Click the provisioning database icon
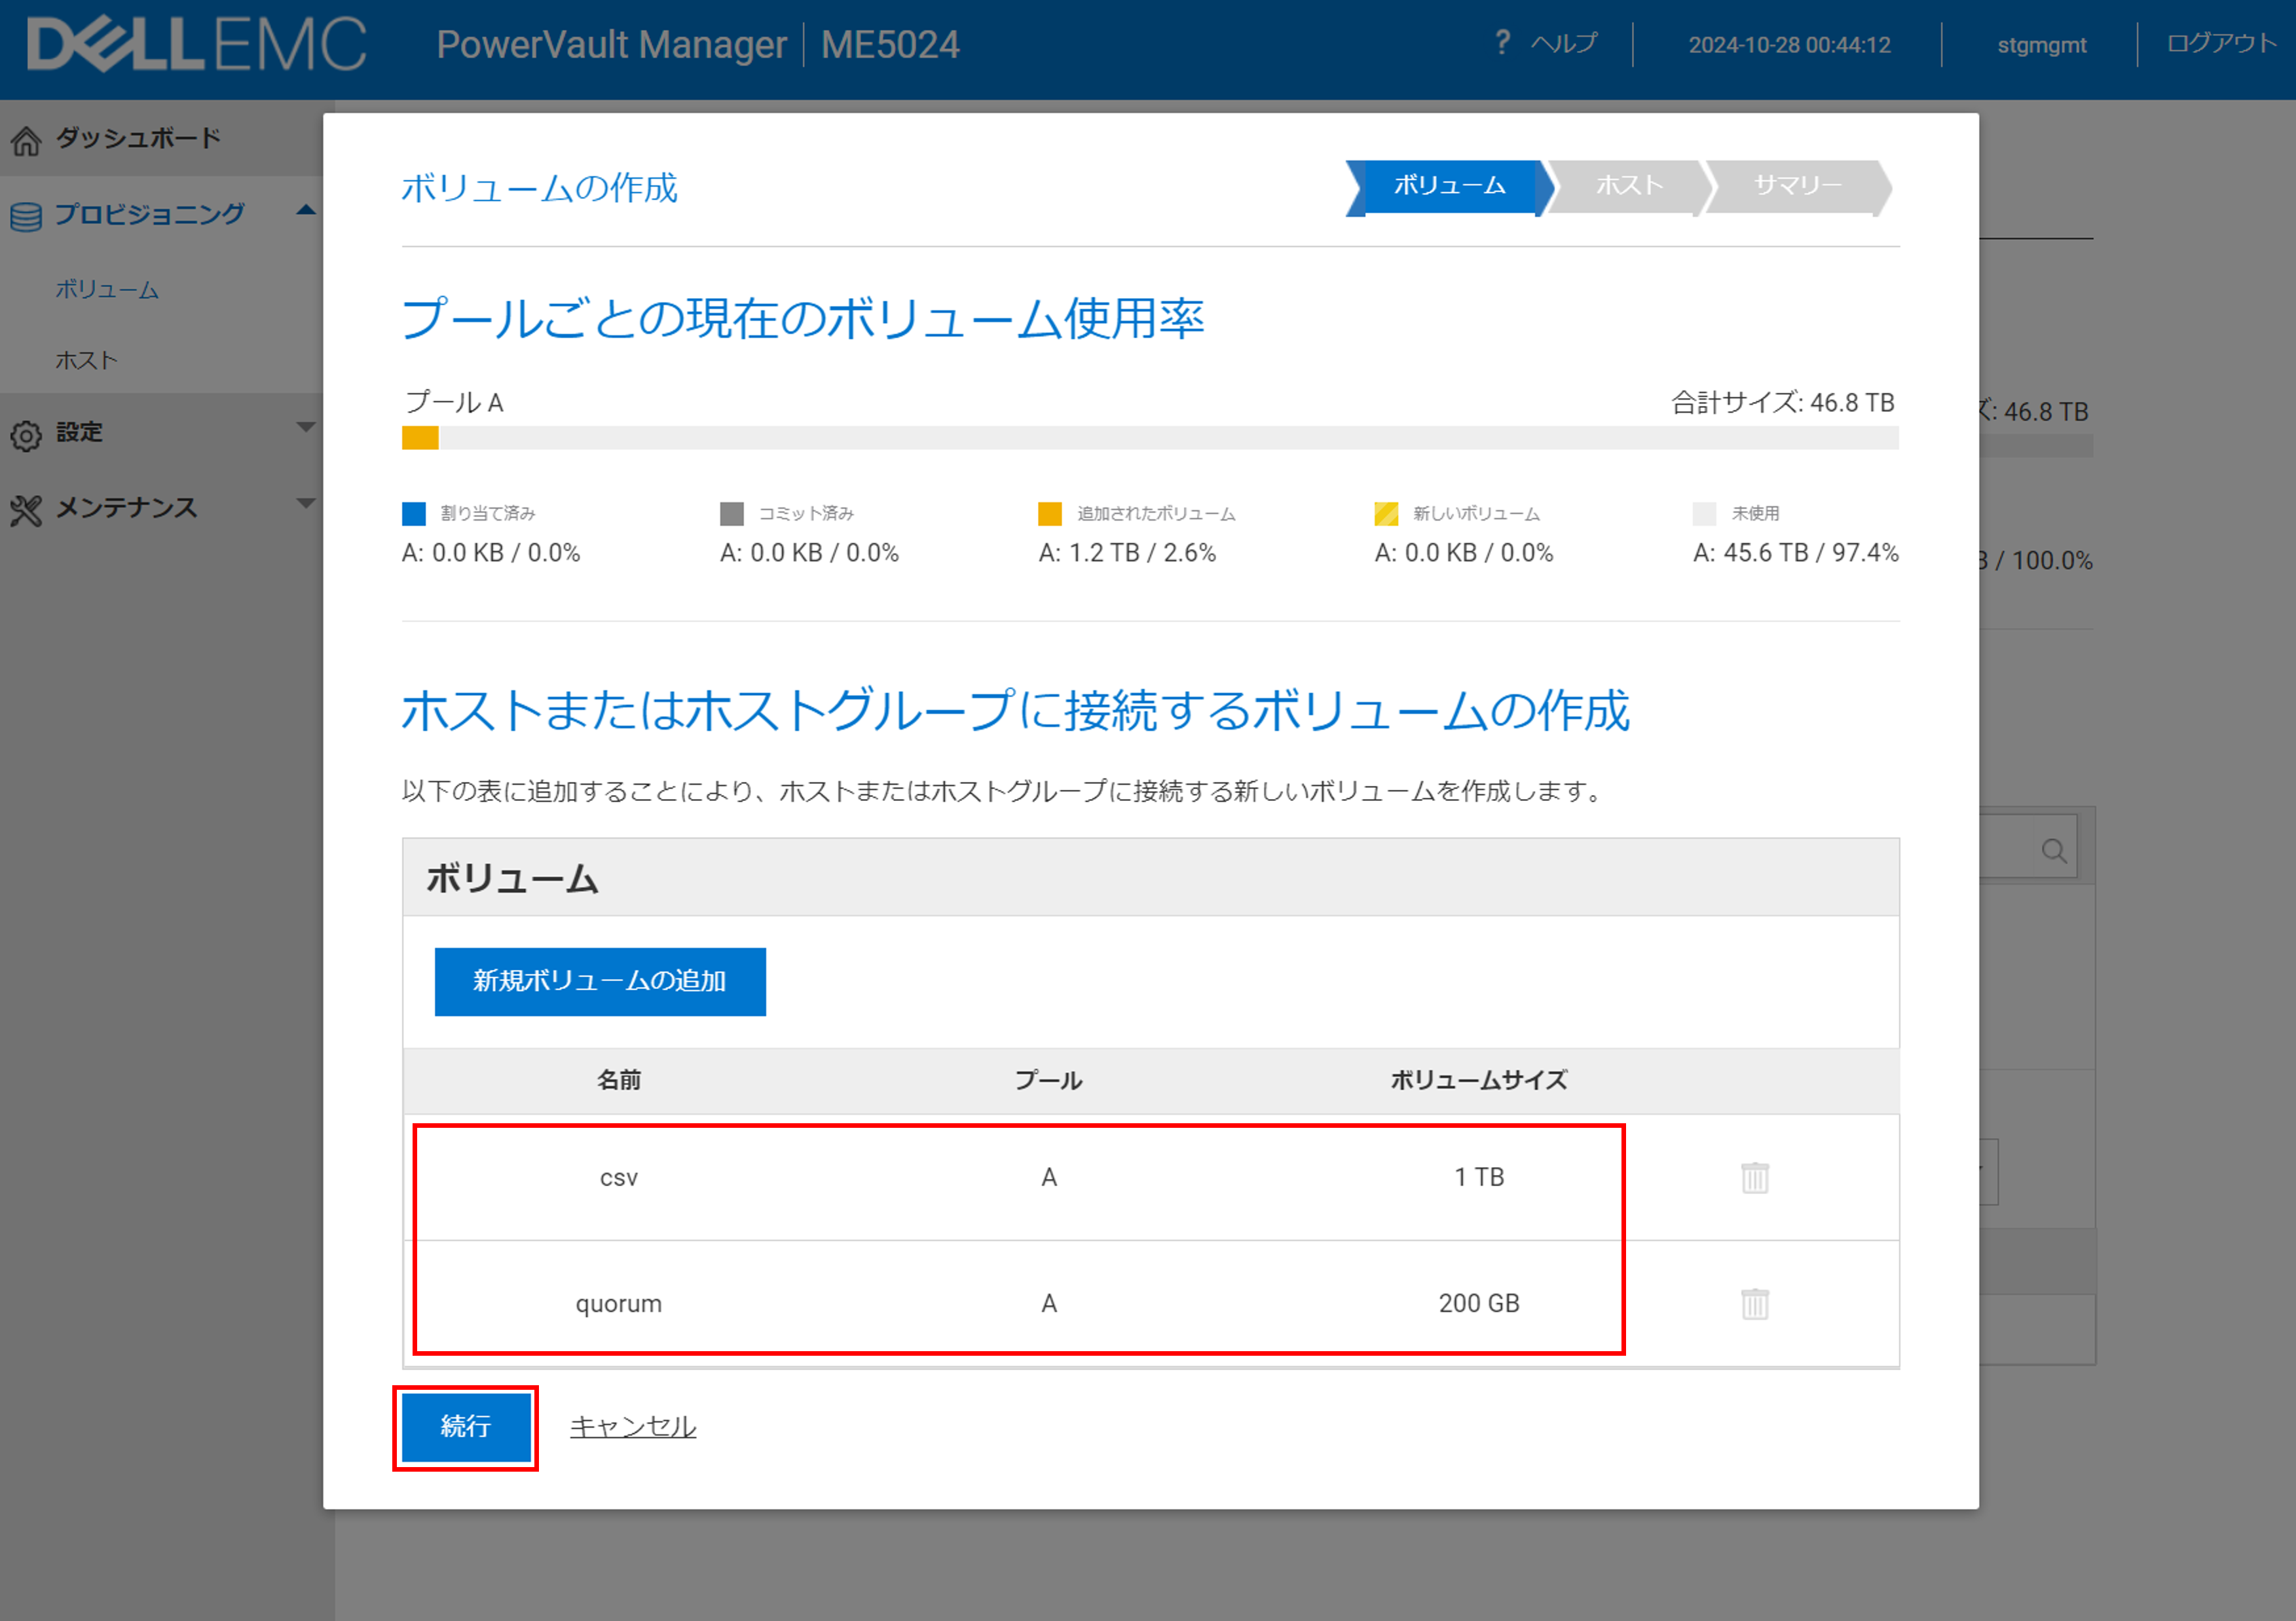2296x1621 pixels. [x=26, y=216]
